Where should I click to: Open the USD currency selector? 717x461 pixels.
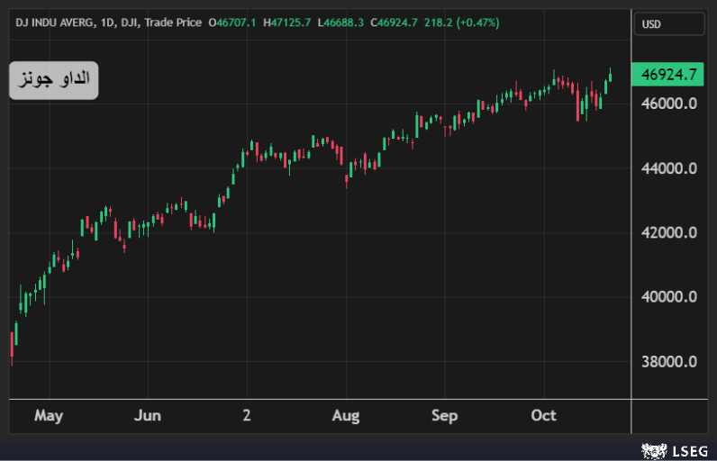click(x=668, y=24)
